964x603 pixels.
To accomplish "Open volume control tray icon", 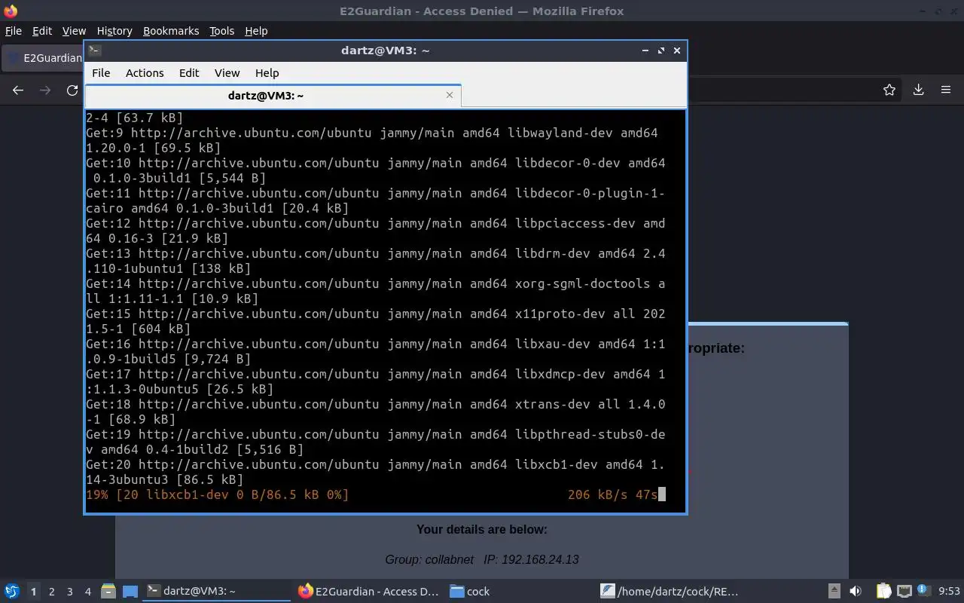I will 856,592.
